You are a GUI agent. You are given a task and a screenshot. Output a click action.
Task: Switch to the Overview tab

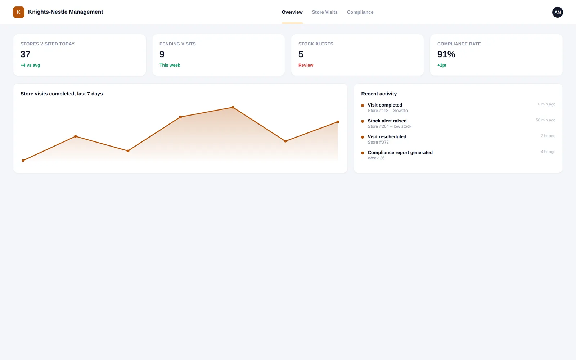tap(292, 12)
